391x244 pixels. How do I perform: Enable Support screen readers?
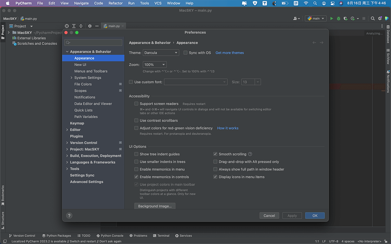click(x=137, y=104)
